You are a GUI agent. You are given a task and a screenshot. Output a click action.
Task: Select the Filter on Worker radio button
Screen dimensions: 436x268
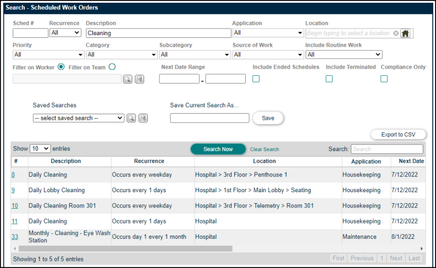coord(61,67)
